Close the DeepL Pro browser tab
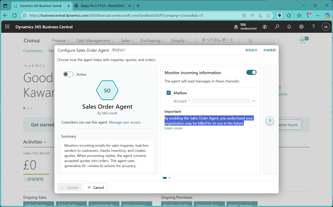The height and width of the screenshot is (207, 333). pos(129,6)
